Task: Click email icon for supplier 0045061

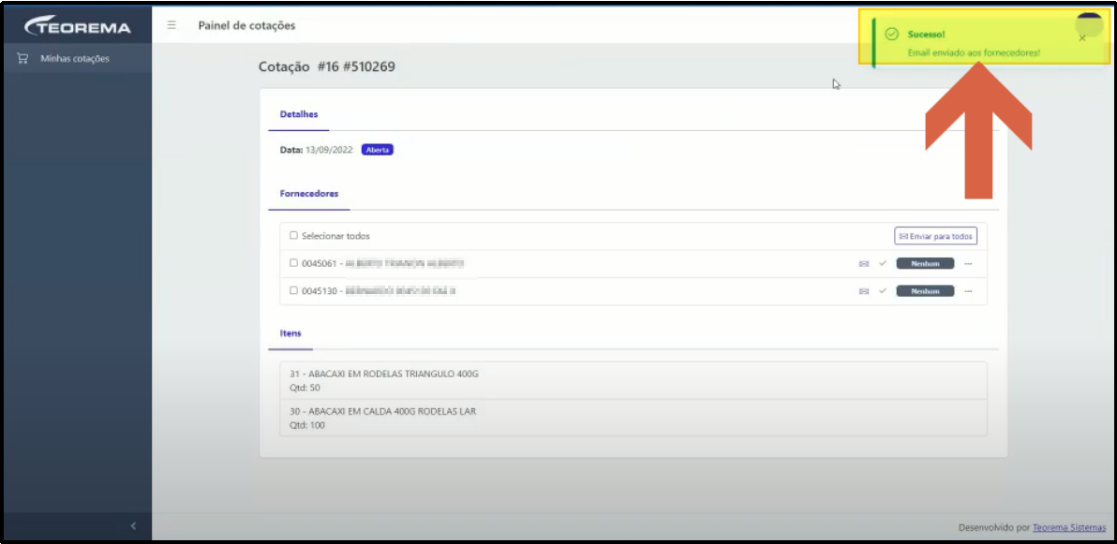Action: click(x=864, y=263)
